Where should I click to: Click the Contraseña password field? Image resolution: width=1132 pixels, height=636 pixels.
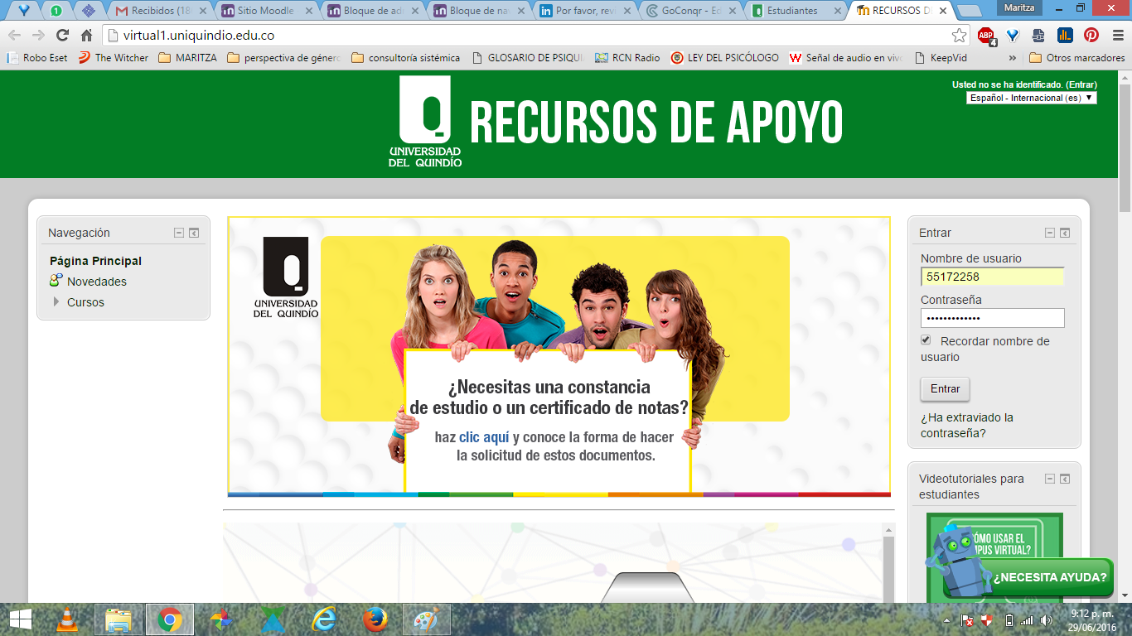pos(992,318)
